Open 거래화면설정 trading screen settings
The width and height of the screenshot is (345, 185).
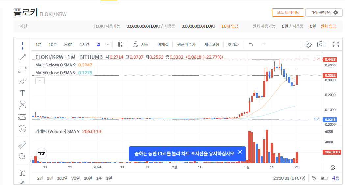point(324,13)
